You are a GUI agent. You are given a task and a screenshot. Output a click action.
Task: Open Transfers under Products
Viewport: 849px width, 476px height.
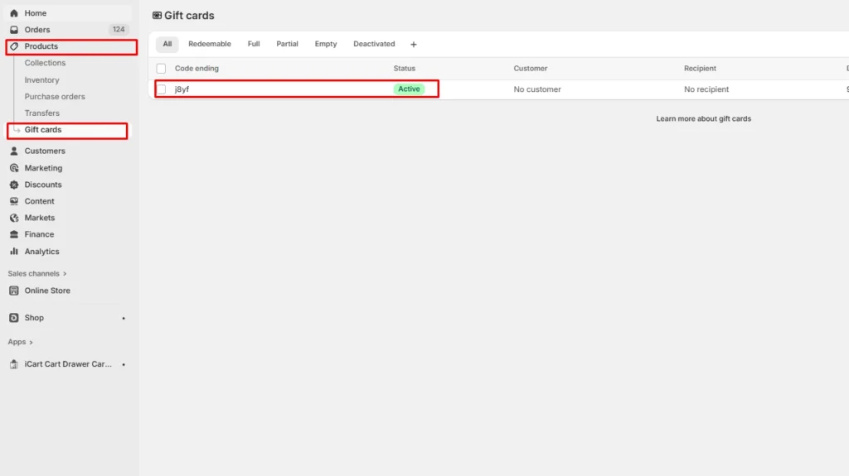click(41, 113)
